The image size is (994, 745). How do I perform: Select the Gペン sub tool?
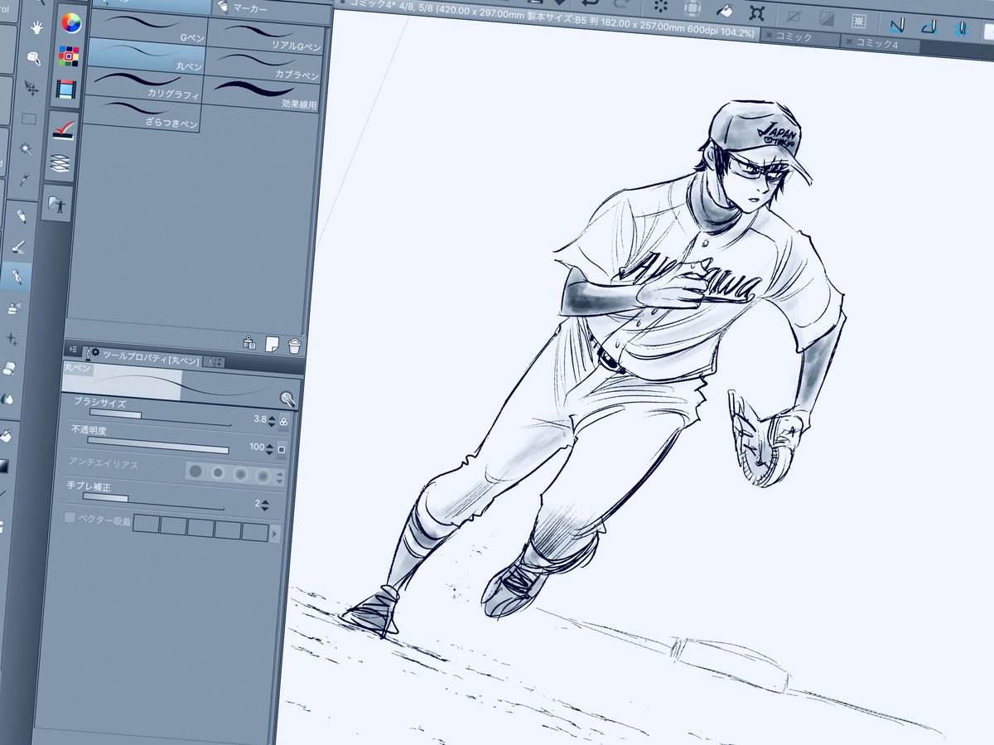pos(147,28)
